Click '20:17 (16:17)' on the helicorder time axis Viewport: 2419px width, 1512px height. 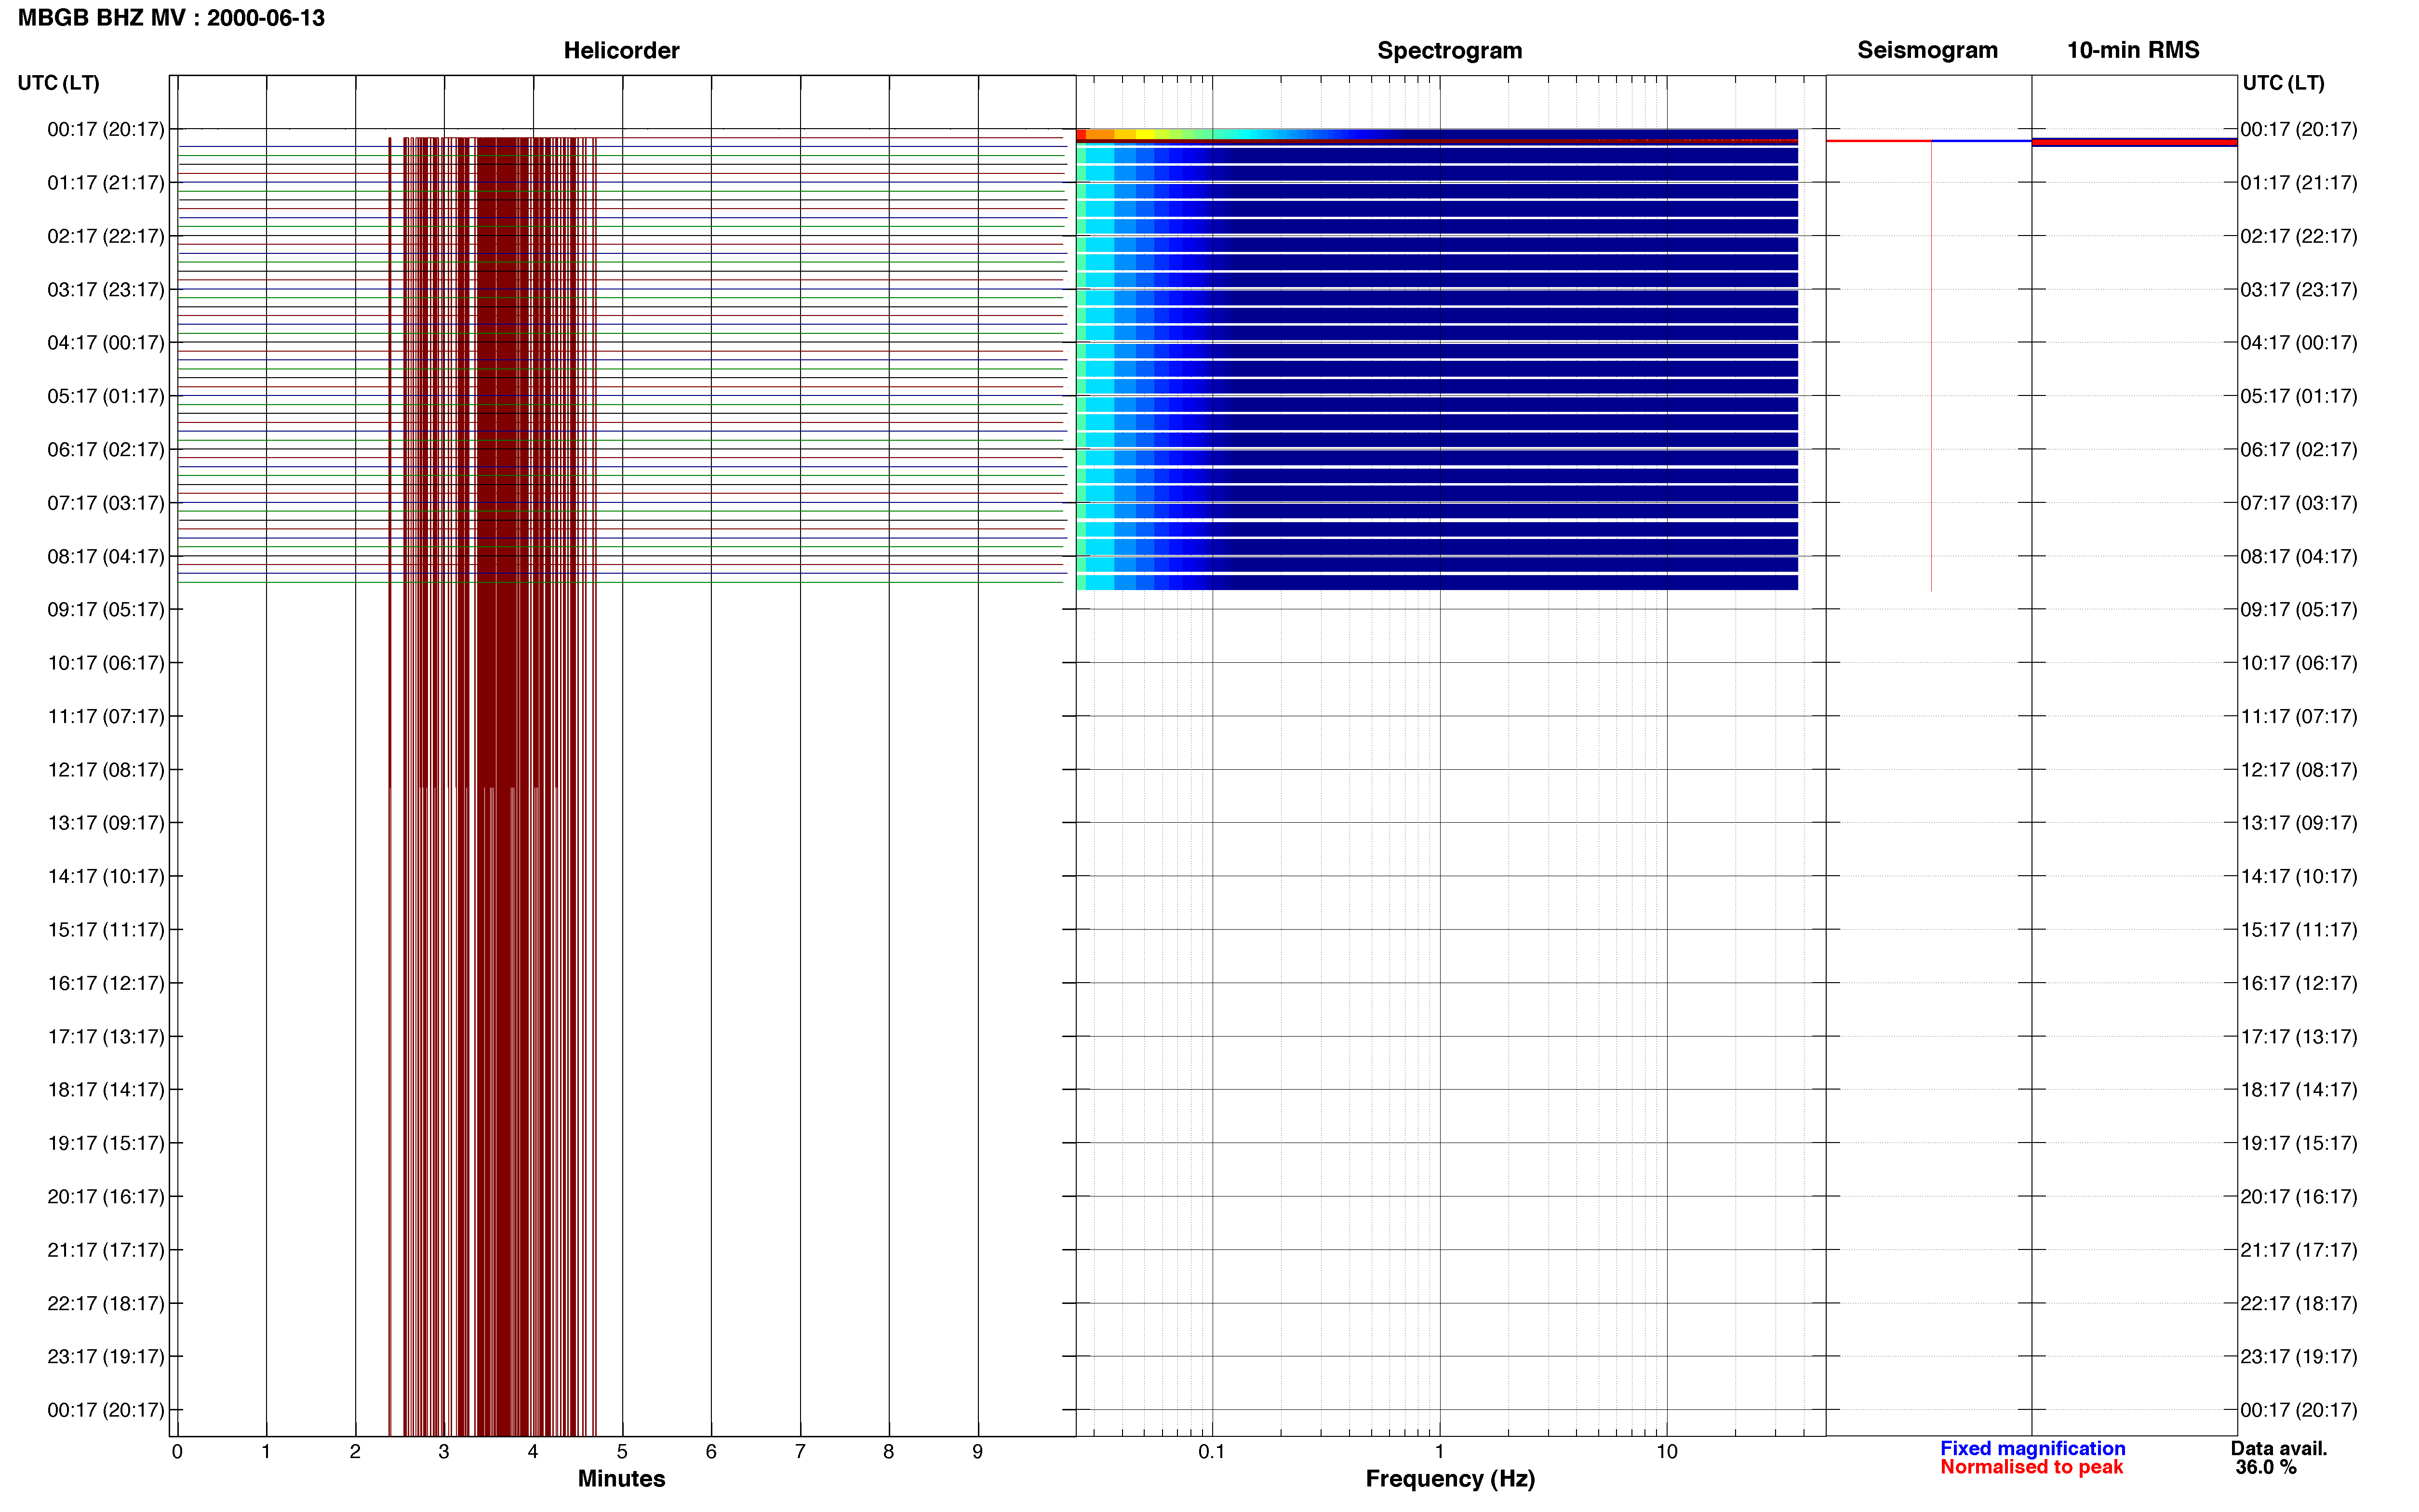click(105, 1197)
